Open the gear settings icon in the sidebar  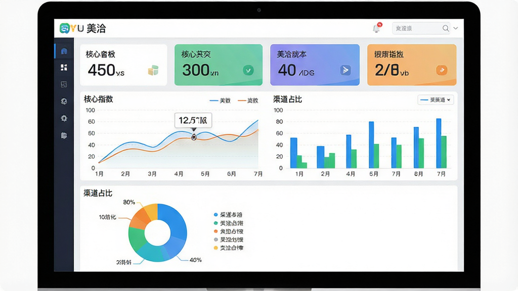(64, 118)
